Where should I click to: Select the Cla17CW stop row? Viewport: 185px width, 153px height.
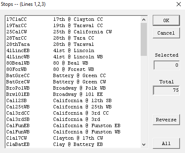click(x=73, y=138)
